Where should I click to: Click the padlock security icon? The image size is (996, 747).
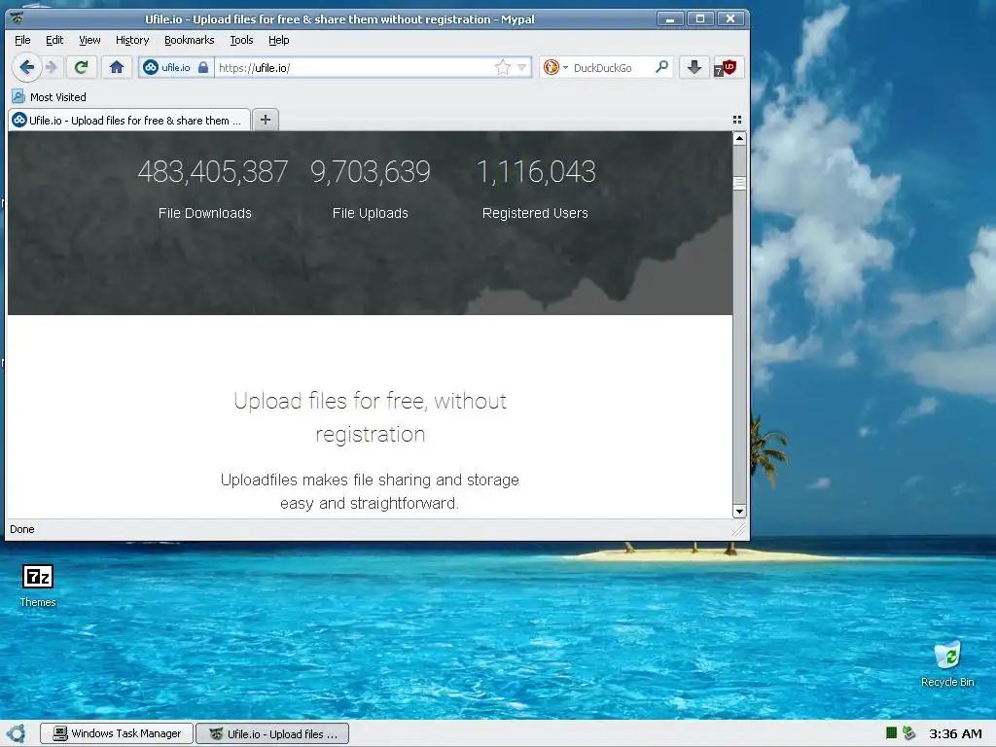[x=203, y=67]
